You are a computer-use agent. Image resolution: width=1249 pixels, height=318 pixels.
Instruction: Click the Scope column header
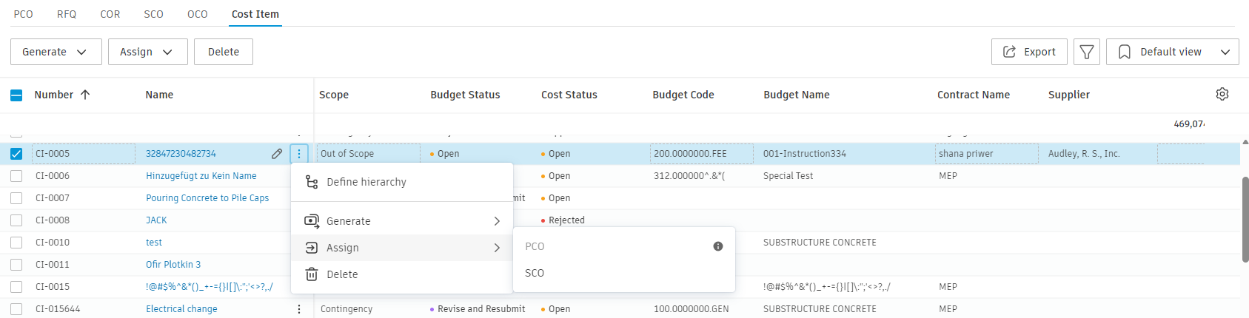pyautogui.click(x=334, y=95)
